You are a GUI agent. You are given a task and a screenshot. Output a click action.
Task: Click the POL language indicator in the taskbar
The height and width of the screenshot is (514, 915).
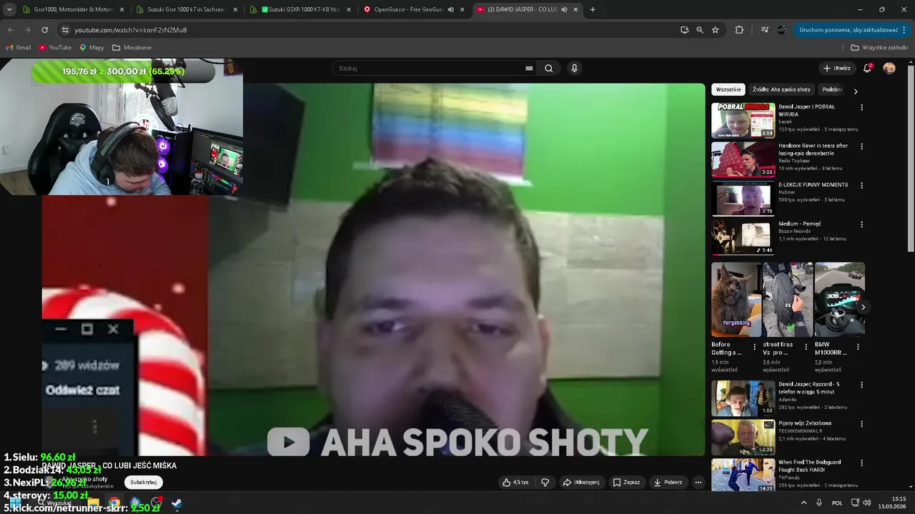(x=837, y=503)
